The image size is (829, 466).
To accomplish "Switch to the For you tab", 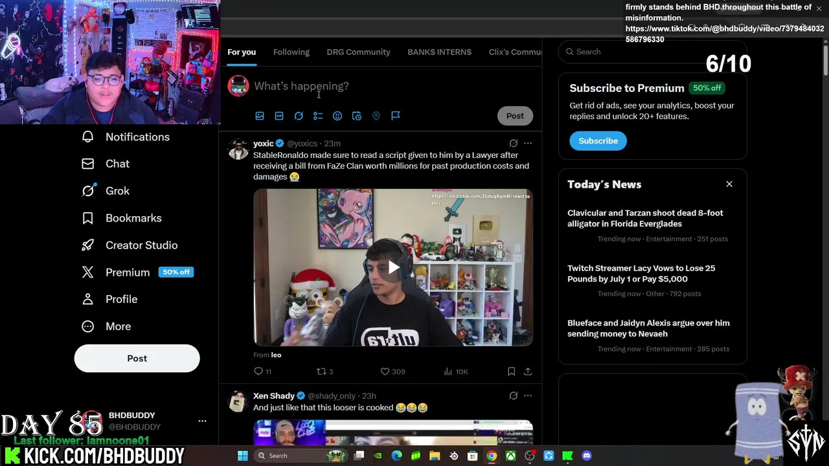I will [242, 52].
